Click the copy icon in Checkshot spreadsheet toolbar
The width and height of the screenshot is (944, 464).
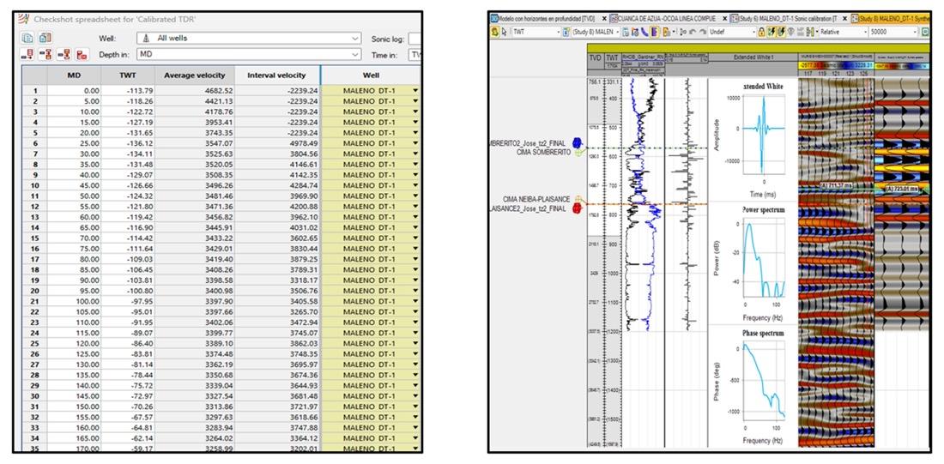coord(27,38)
